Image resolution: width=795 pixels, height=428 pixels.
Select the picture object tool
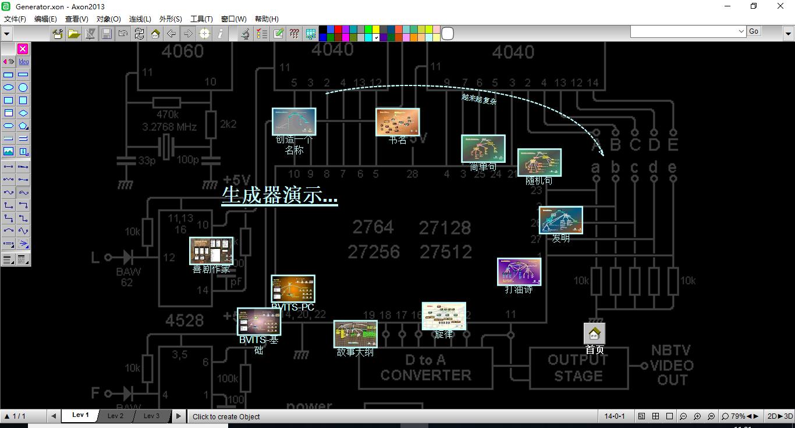[x=9, y=152]
